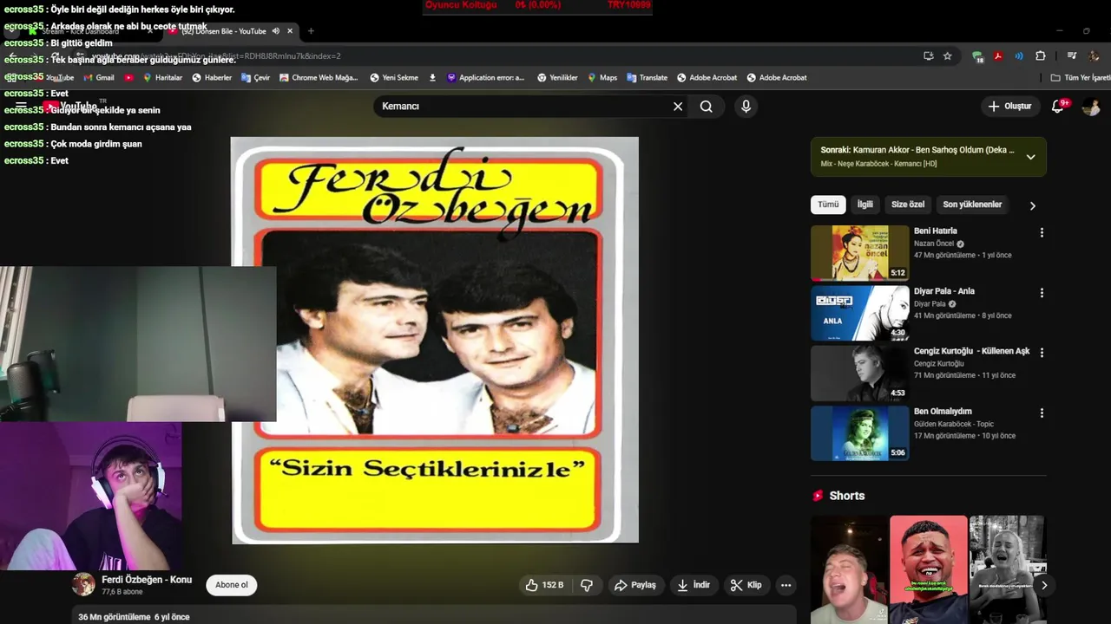Show more filter chips with right arrow
Screen dimensions: 1111x624
1032,205
